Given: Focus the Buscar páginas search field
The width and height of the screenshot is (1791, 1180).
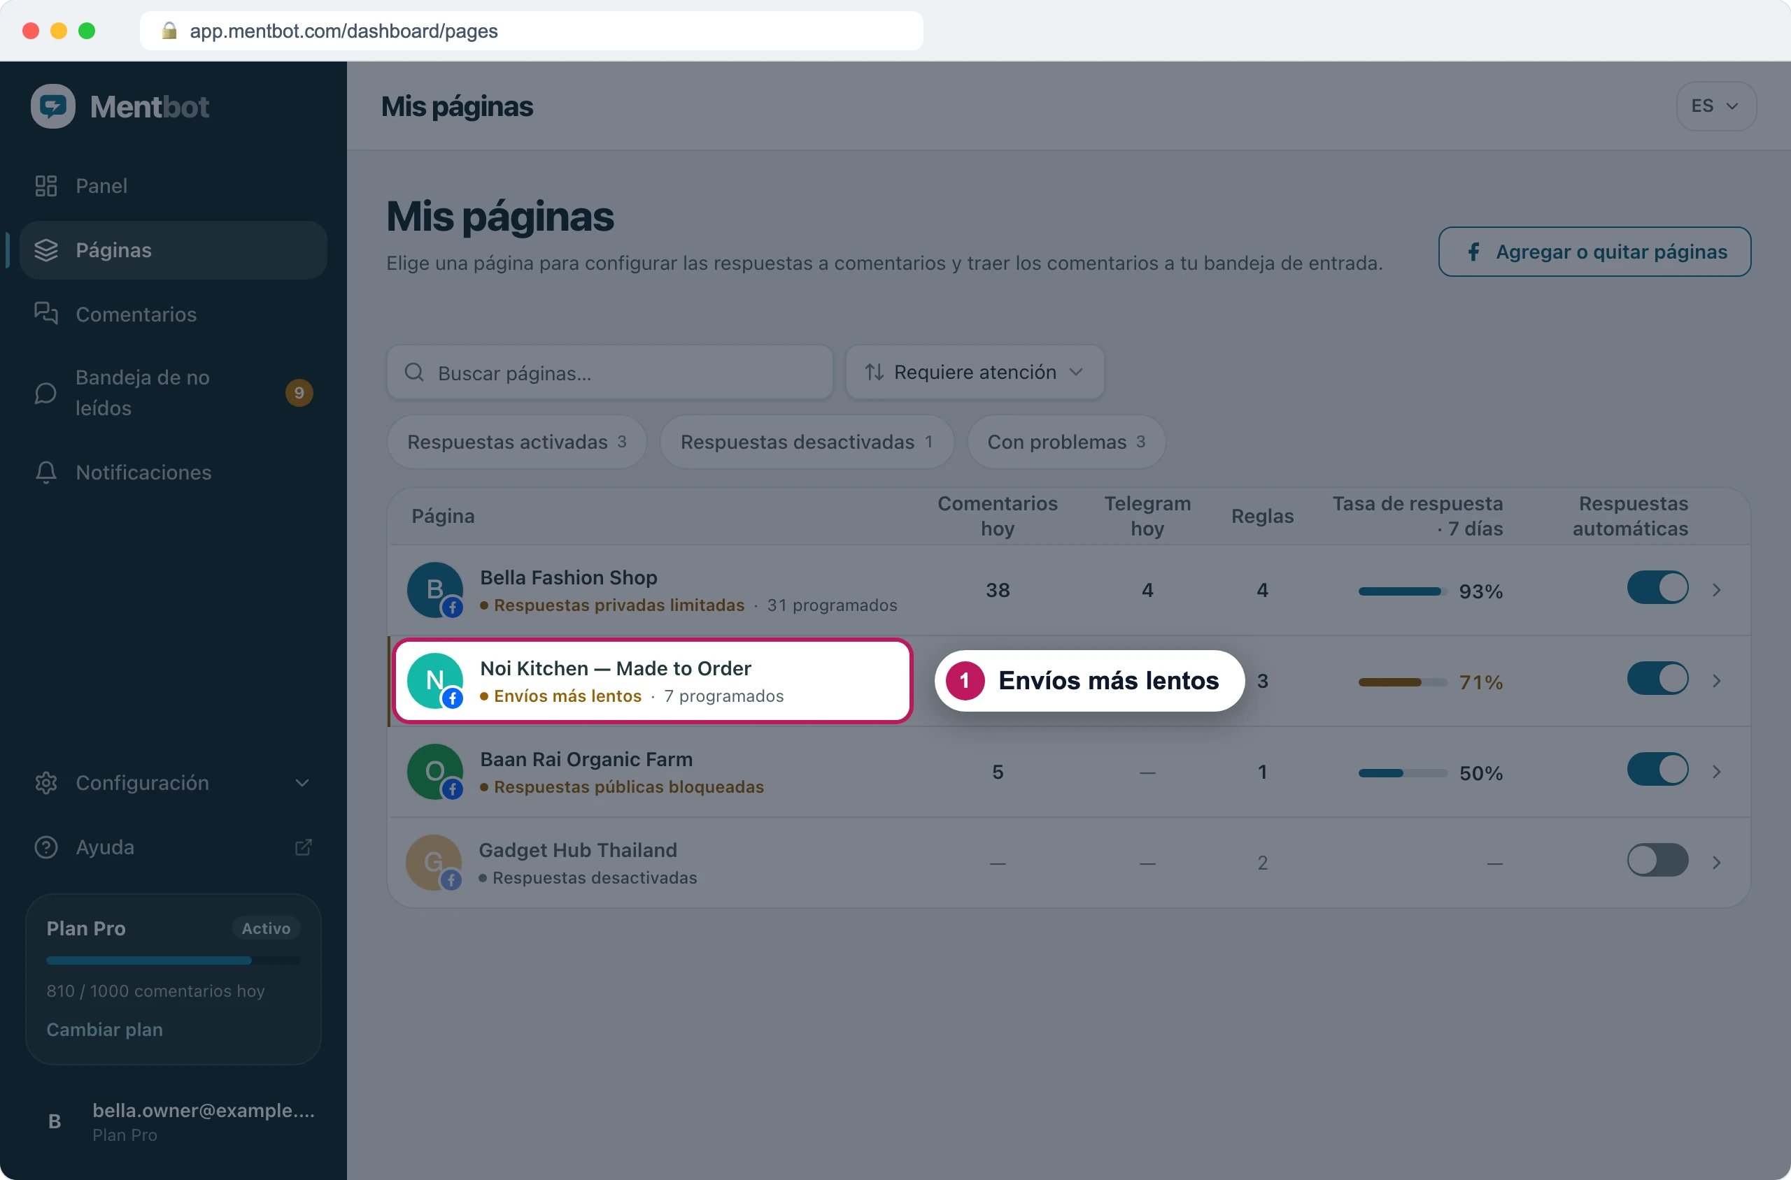Looking at the screenshot, I should [x=609, y=372].
